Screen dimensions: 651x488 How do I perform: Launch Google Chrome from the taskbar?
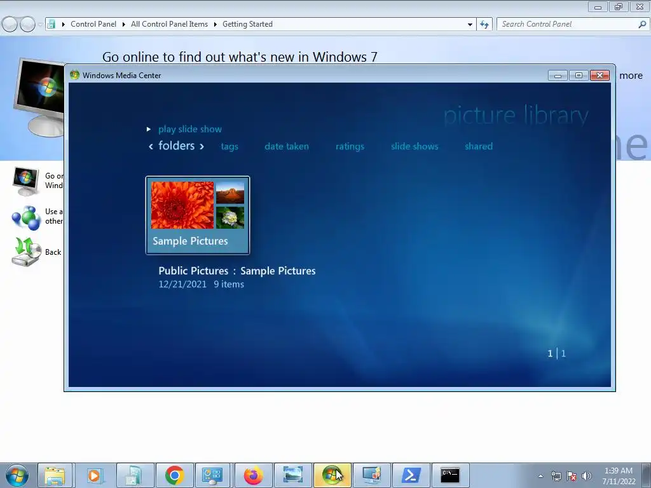coord(174,475)
